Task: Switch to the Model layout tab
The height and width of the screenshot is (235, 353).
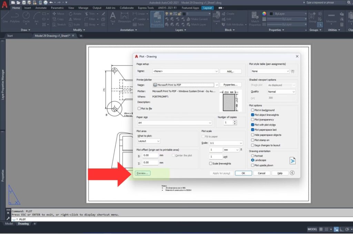Action: pos(9,224)
